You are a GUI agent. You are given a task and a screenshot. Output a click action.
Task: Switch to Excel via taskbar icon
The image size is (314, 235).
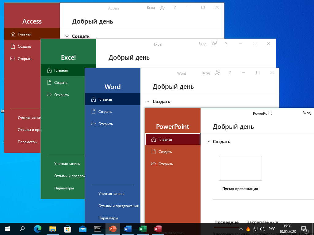coord(143,229)
